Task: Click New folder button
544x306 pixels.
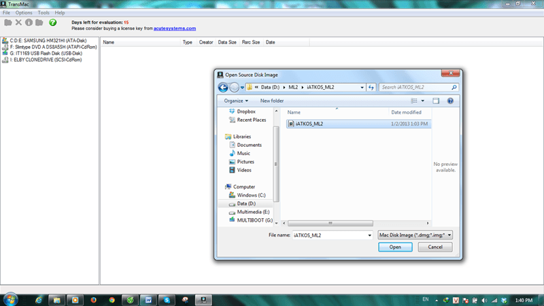Action: coord(271,101)
